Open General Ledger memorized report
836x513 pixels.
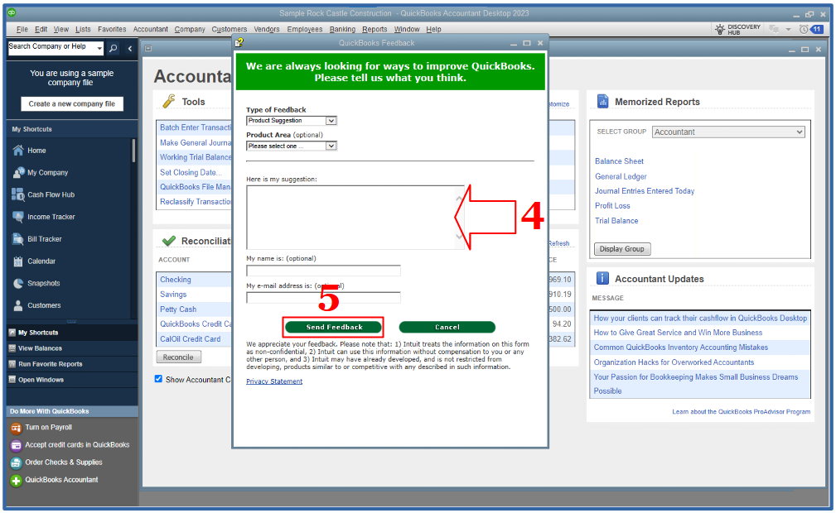coord(621,176)
